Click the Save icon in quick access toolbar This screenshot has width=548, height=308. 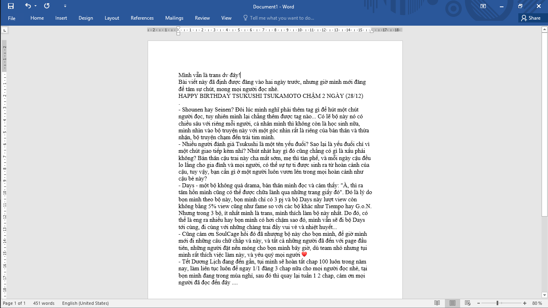(x=11, y=6)
